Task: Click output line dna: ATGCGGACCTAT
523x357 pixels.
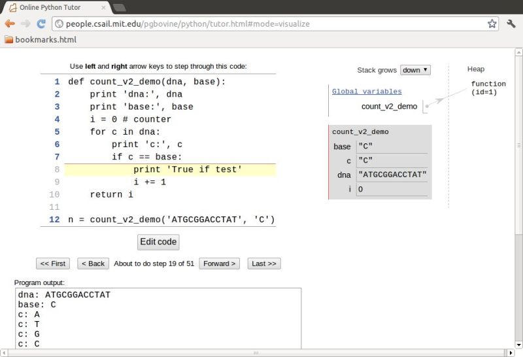Action: 64,295
